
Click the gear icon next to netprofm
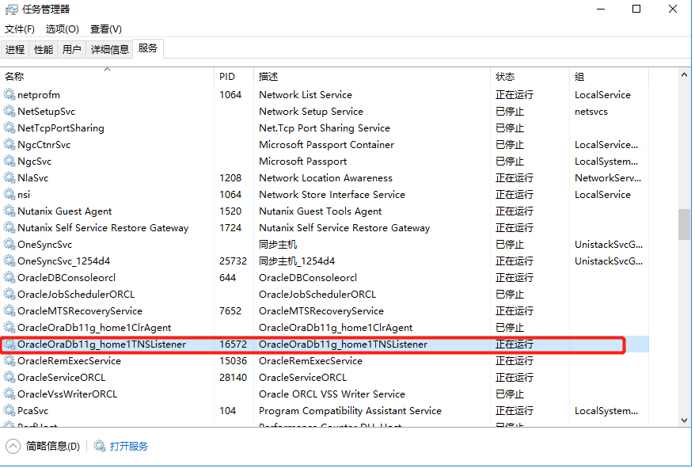pyautogui.click(x=9, y=94)
